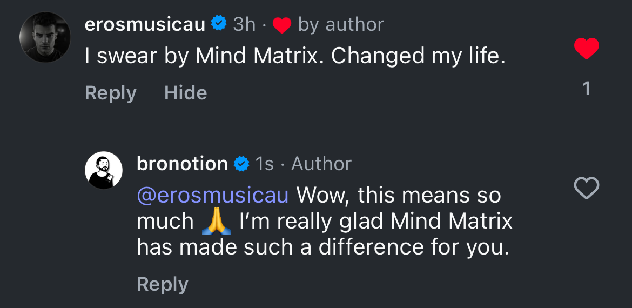Image resolution: width=632 pixels, height=308 pixels.
Task: Click the praying hands emoji
Action: (216, 222)
